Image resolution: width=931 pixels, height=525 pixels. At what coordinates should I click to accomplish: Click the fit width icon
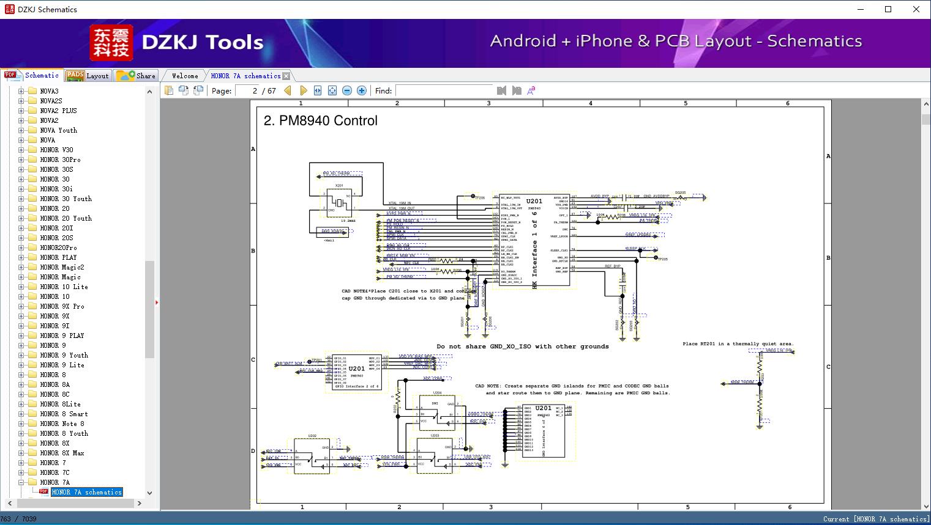(x=318, y=90)
